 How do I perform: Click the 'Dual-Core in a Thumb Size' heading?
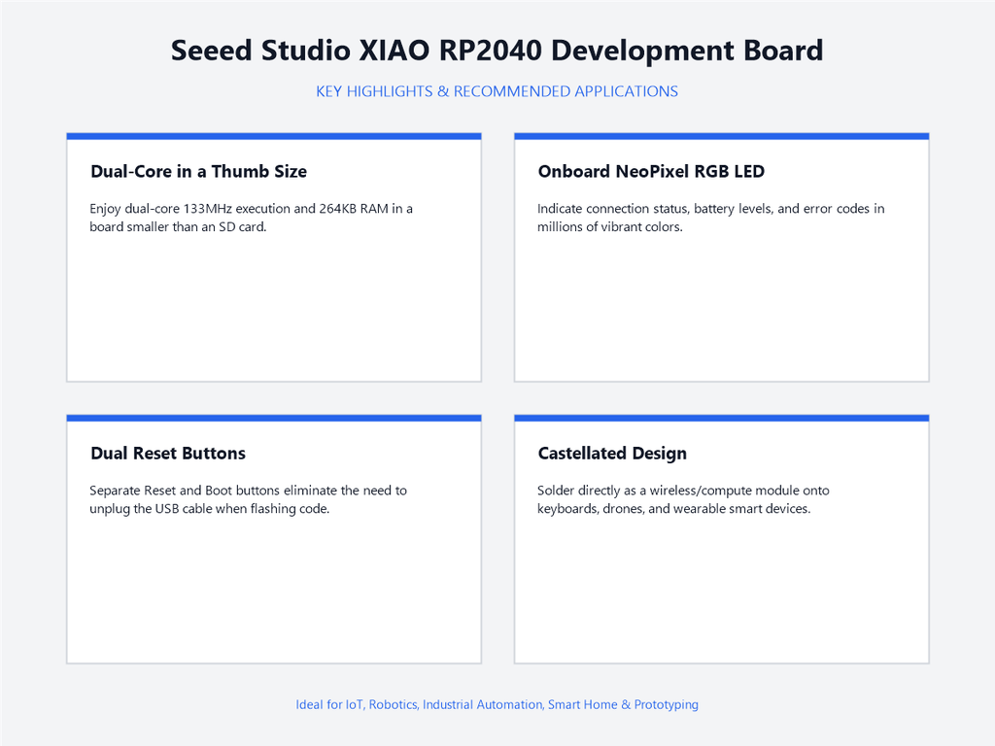198,171
